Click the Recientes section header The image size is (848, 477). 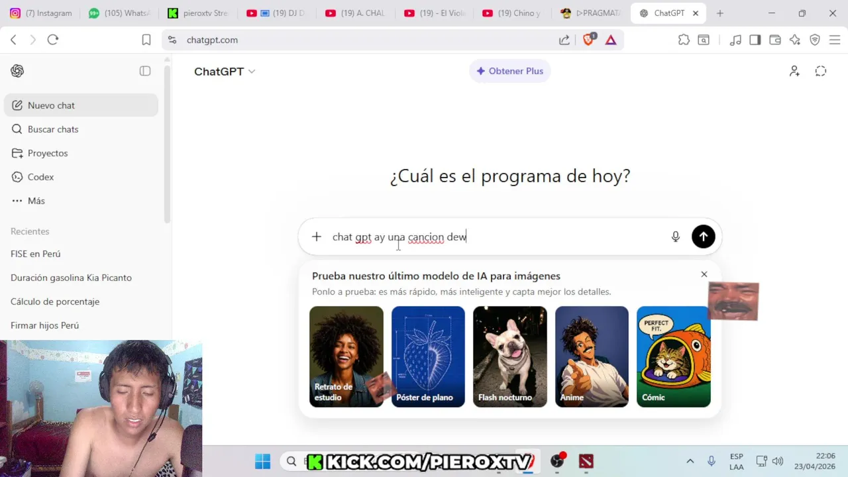click(x=30, y=231)
